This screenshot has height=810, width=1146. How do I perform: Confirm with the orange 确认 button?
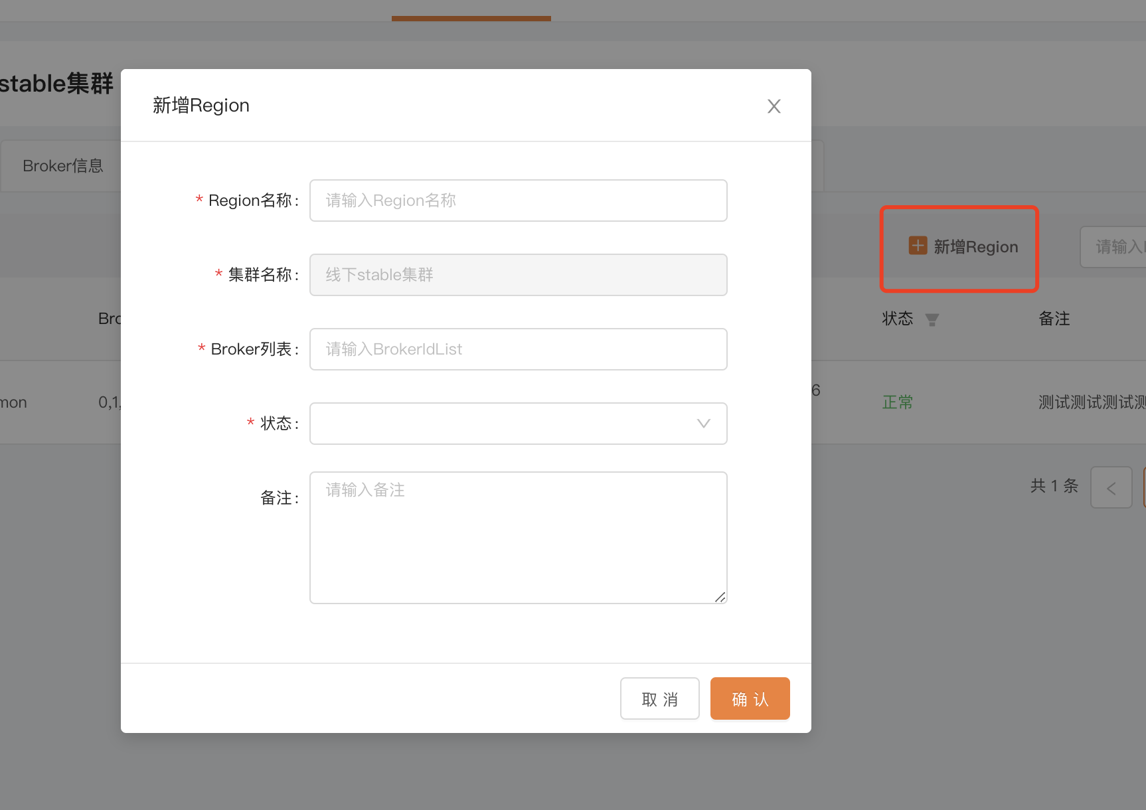pyautogui.click(x=750, y=698)
